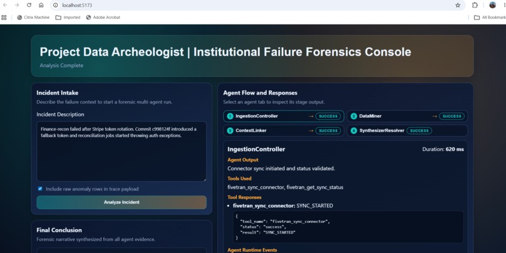Screen dimensions: 506x253
Task: Click the SUCCESS badge on DataMiner tab
Action: tap(452, 116)
